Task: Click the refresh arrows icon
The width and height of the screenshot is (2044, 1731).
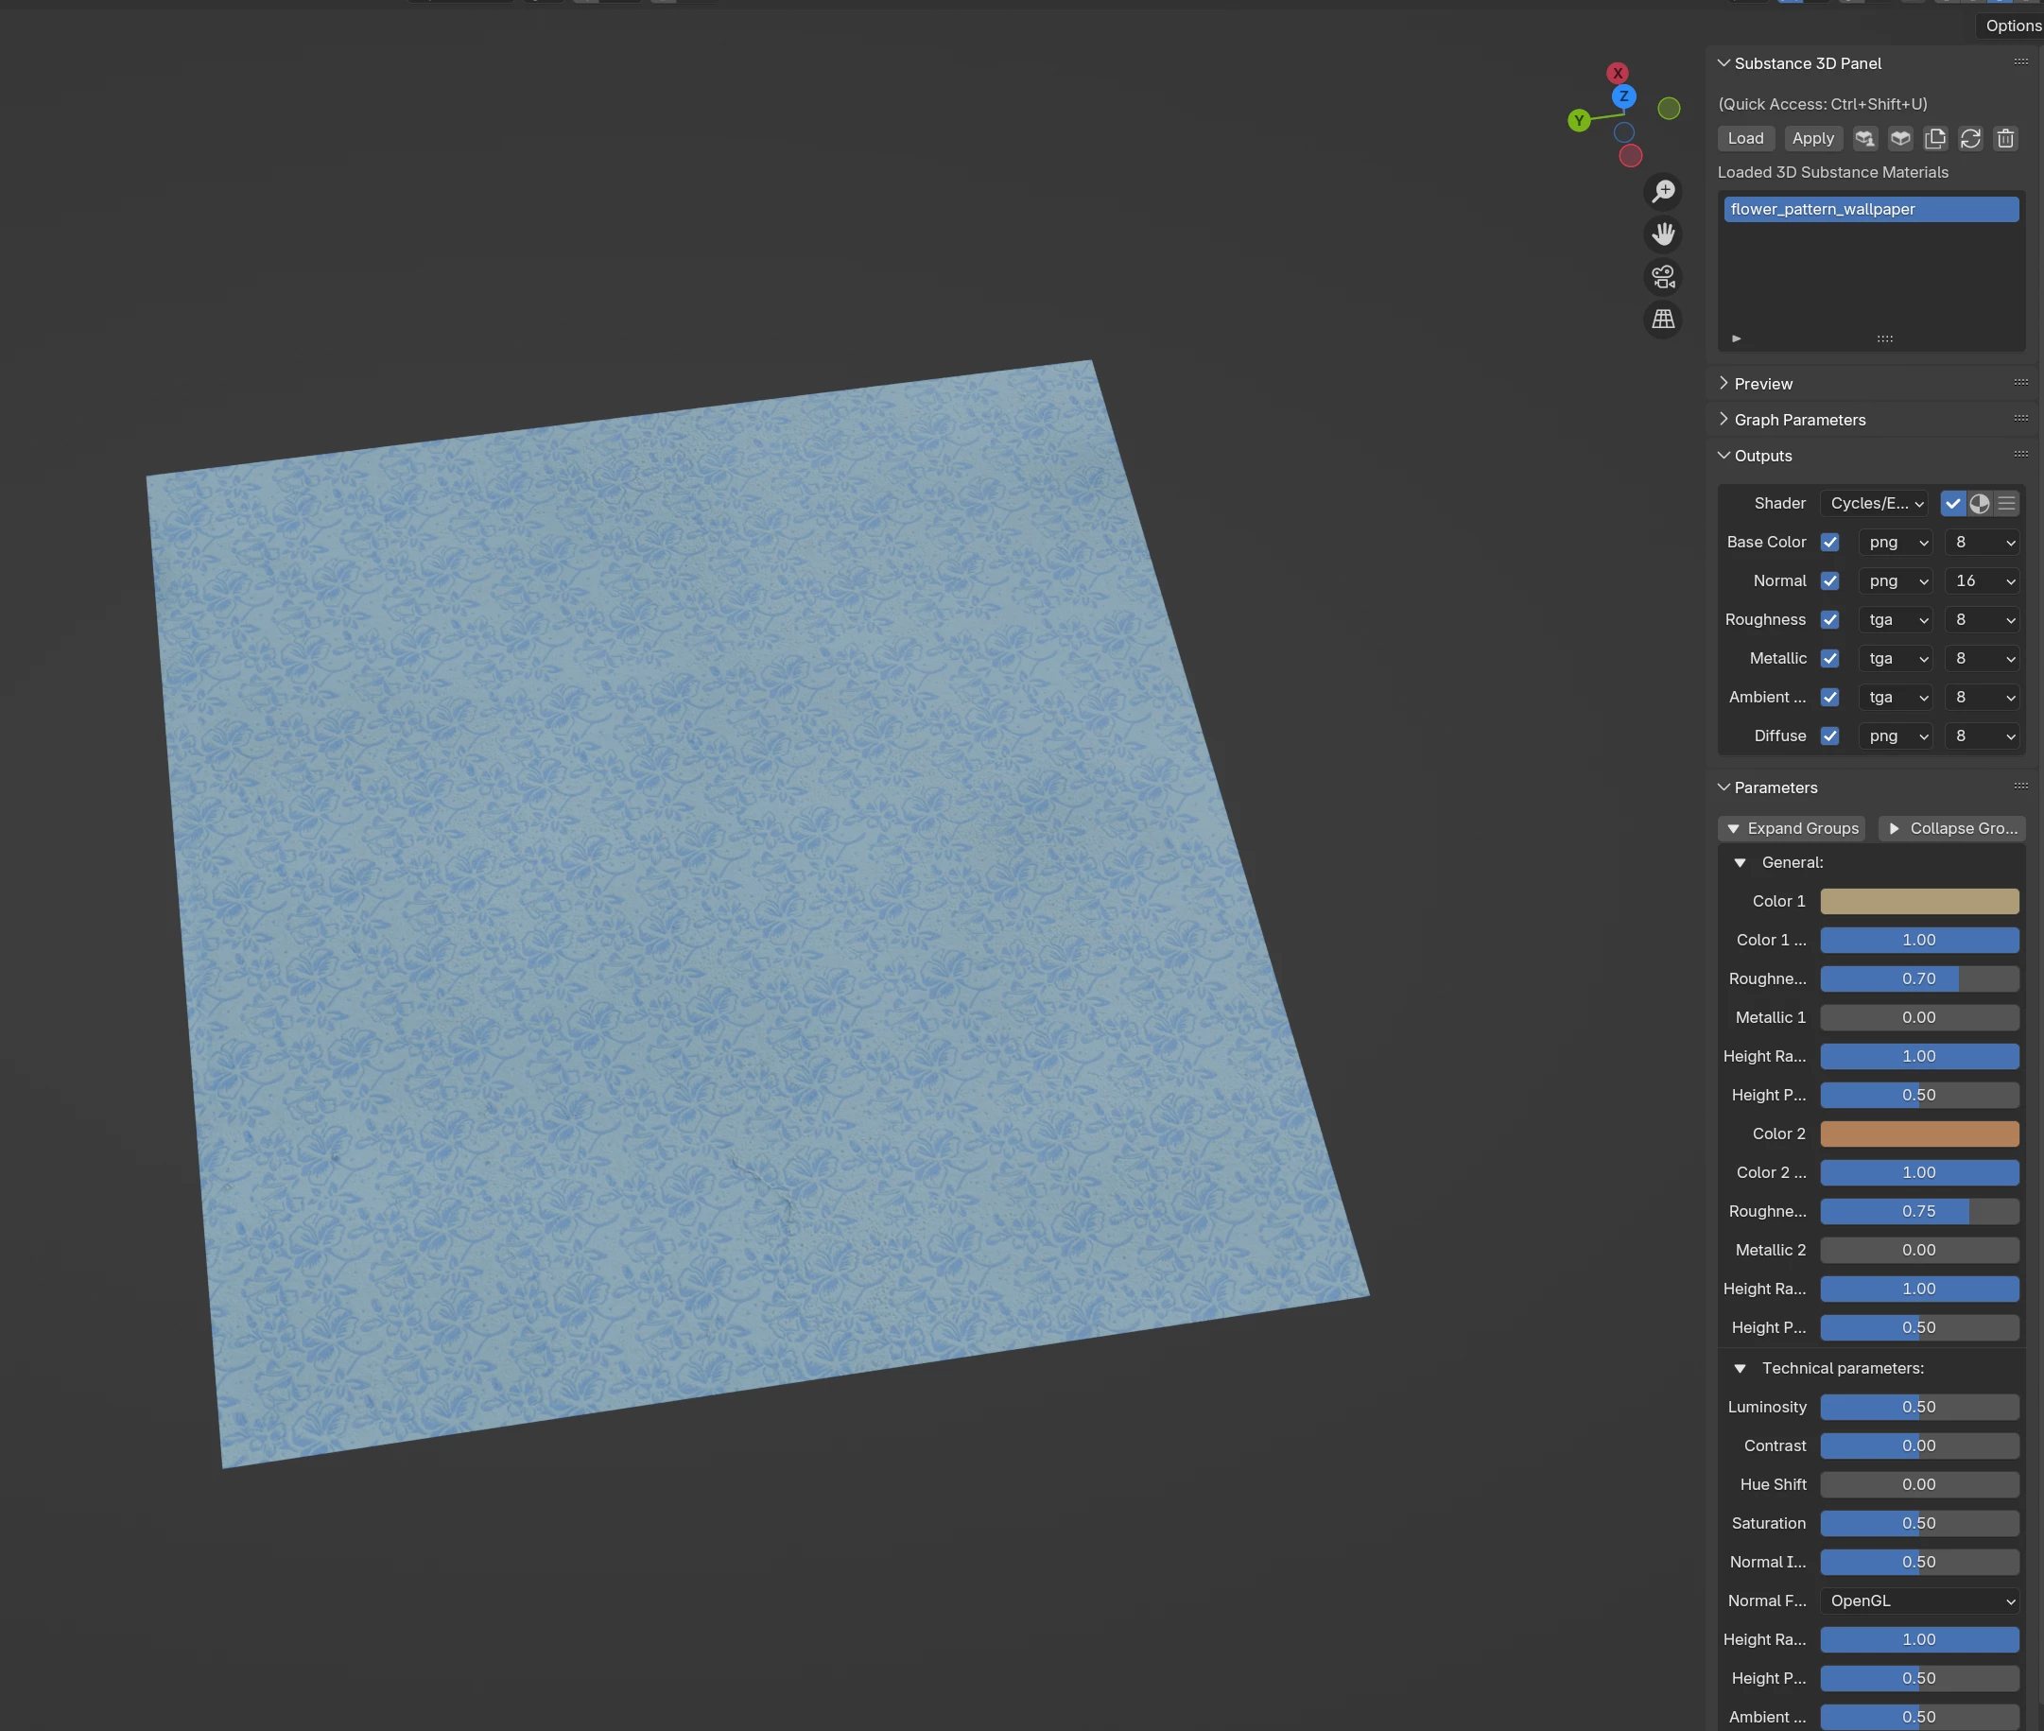Action: (1969, 138)
